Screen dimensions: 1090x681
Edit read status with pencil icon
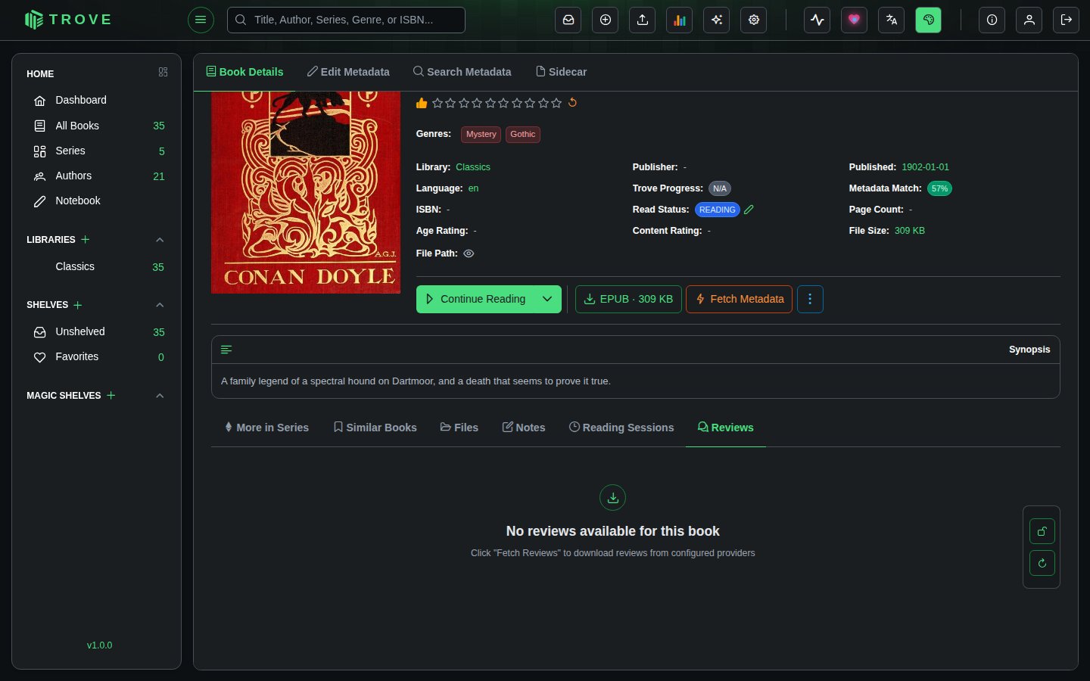click(749, 210)
